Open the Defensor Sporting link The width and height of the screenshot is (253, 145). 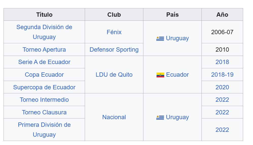[114, 50]
